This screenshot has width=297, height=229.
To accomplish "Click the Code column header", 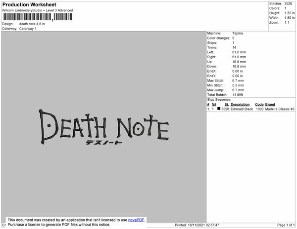I will (x=259, y=105).
